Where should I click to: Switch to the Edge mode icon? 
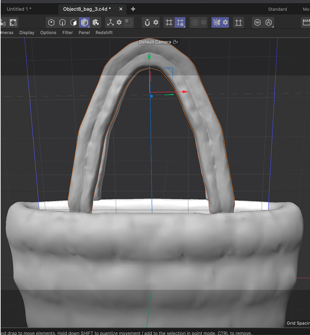pyautogui.click(x=62, y=22)
